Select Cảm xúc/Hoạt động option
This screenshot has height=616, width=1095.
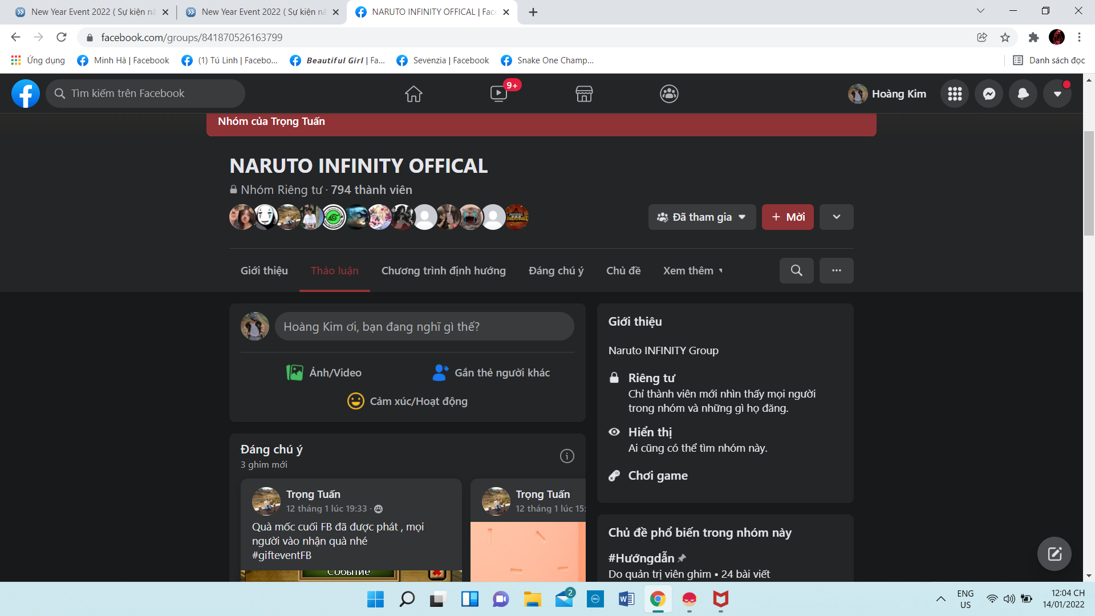tap(407, 401)
